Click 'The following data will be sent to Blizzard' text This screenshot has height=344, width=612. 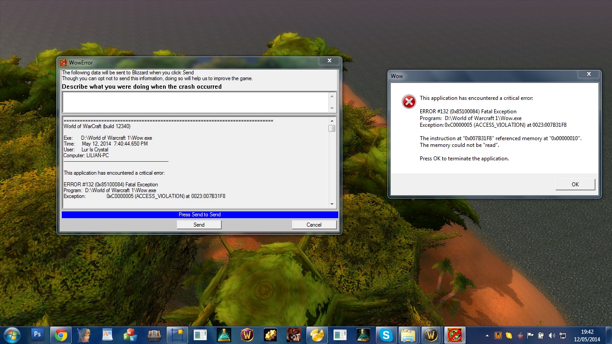[128, 73]
